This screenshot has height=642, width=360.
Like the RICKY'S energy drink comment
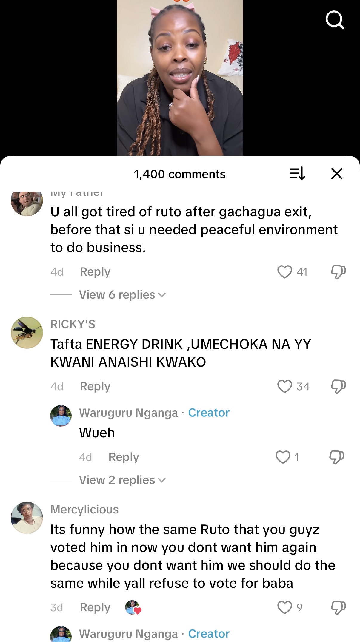284,386
